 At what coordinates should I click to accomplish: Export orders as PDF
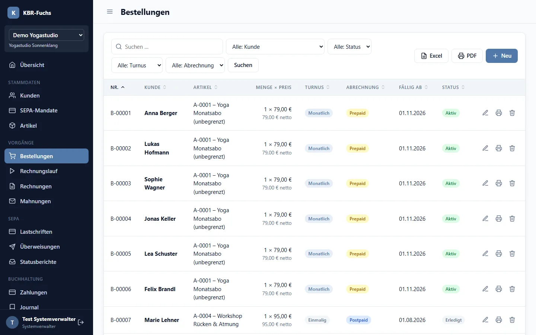point(467,56)
